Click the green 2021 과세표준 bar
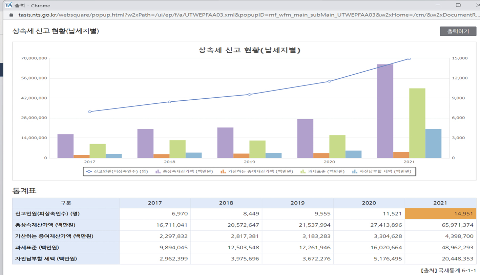 tap(417, 123)
